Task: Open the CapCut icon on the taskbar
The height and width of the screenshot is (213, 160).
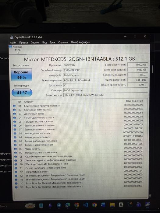Action: (121, 204)
